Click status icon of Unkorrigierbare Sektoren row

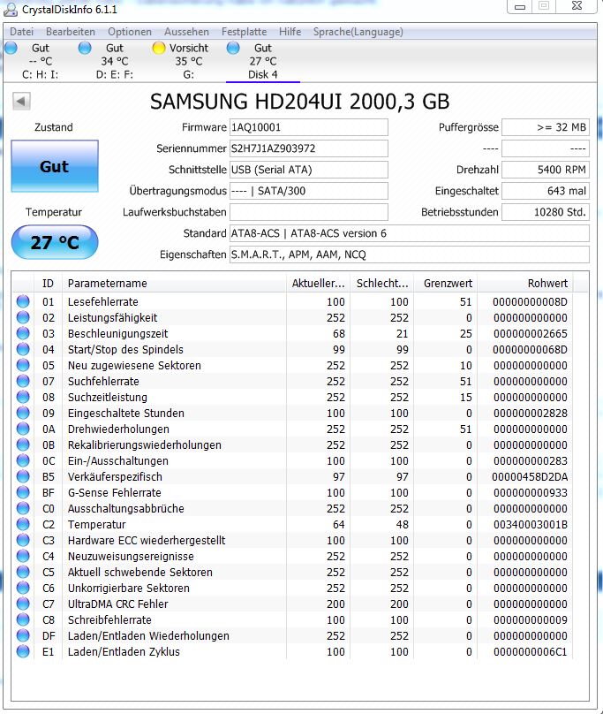coord(23,589)
